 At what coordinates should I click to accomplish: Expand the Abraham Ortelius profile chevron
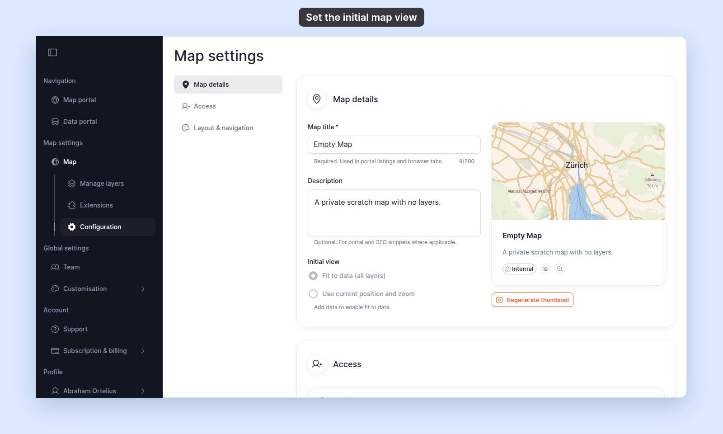[x=143, y=391]
